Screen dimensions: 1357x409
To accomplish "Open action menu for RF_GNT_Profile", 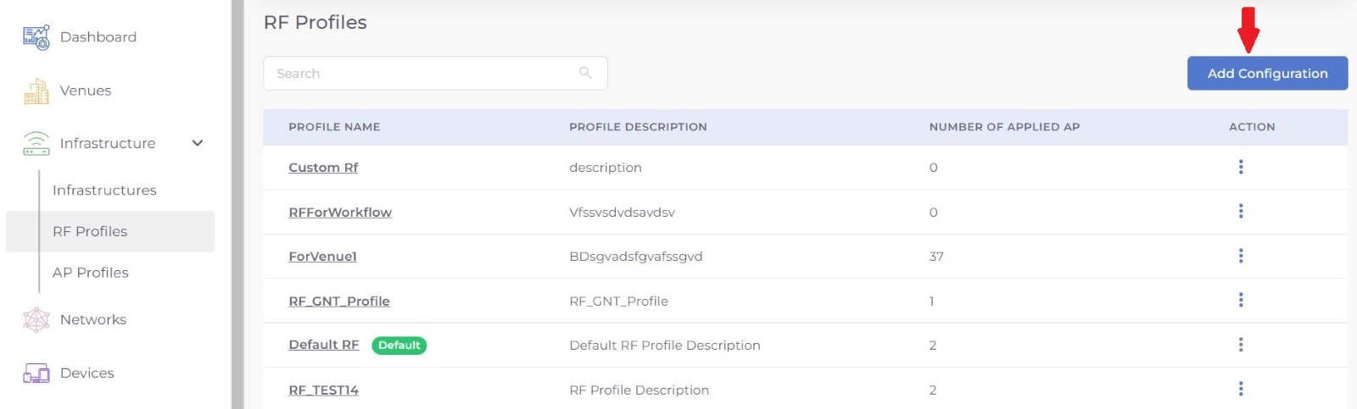I will tap(1240, 300).
